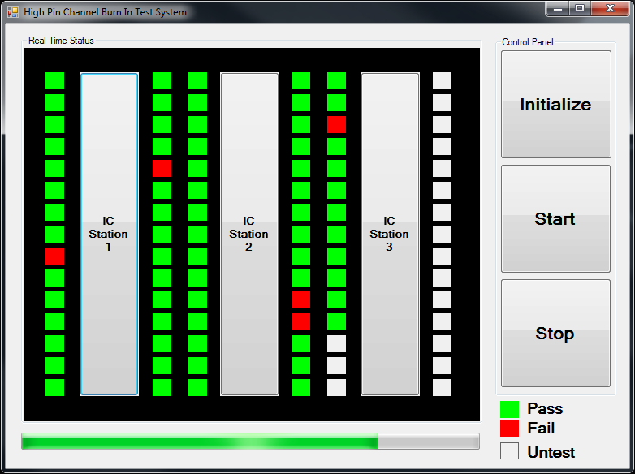Click the red failed pin right of Station 2's right column

(x=336, y=125)
